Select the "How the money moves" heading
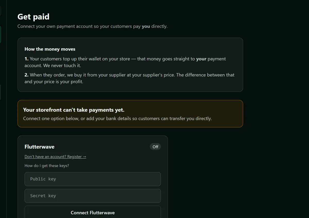The width and height of the screenshot is (309, 218). point(50,49)
